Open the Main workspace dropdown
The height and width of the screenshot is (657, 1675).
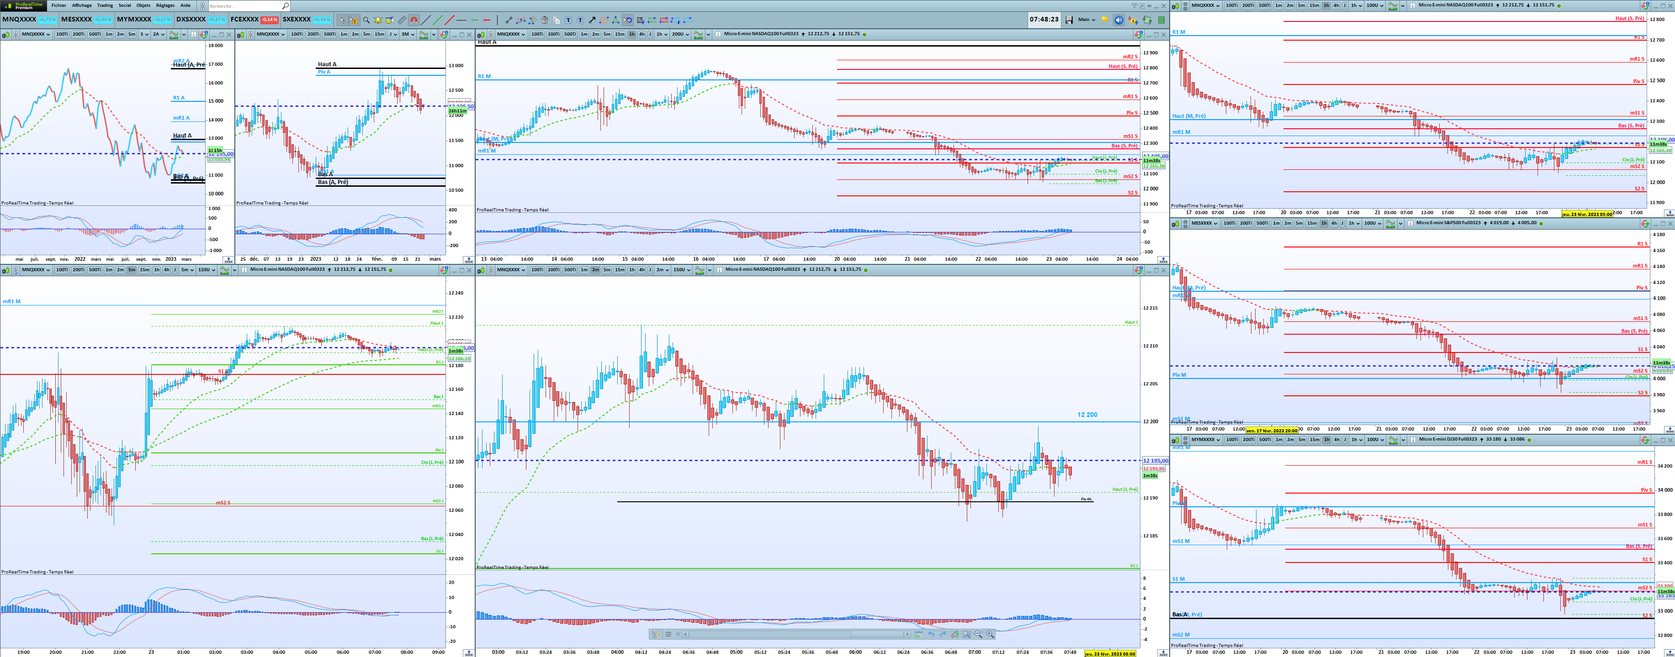point(1087,20)
